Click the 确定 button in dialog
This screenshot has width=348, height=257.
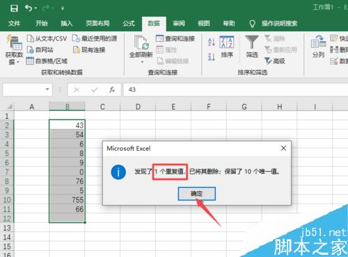click(197, 194)
